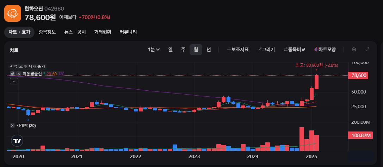383x167 pixels.
Task: Open the 그리기 drawing tool
Action: (266, 50)
